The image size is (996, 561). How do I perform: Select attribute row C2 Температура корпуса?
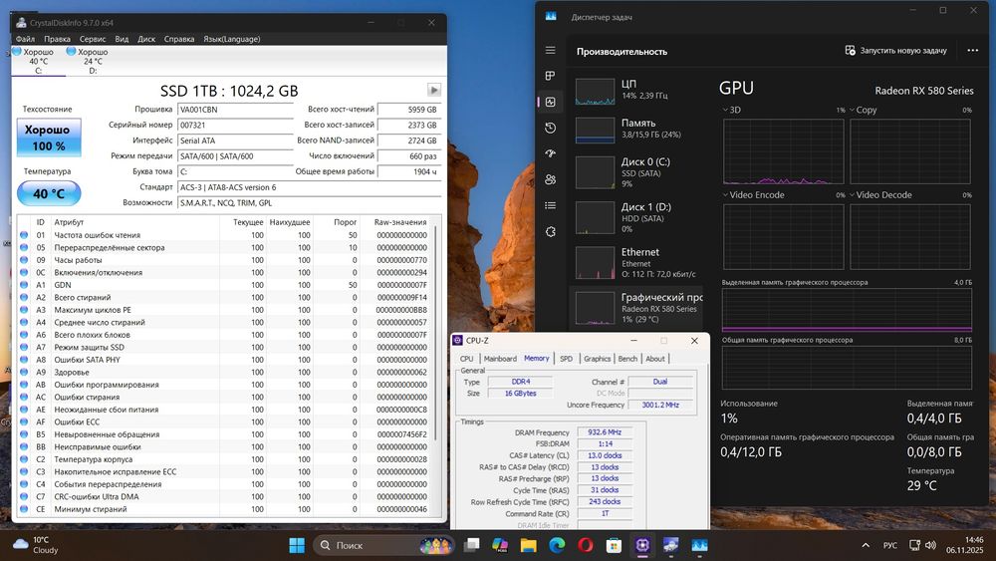223,459
